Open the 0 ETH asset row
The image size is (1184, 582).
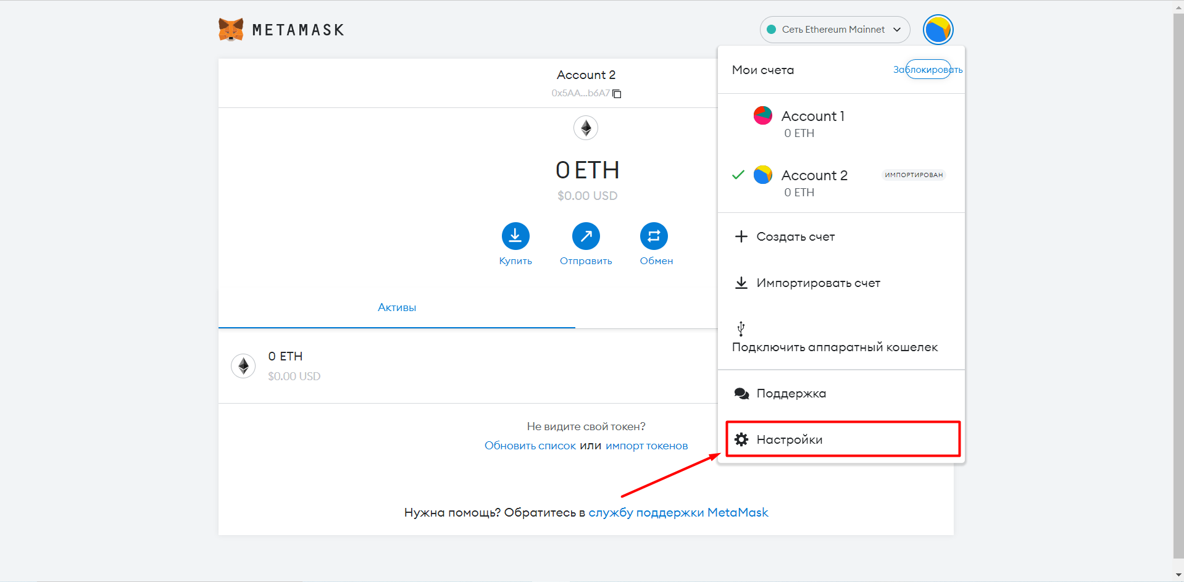pos(468,366)
